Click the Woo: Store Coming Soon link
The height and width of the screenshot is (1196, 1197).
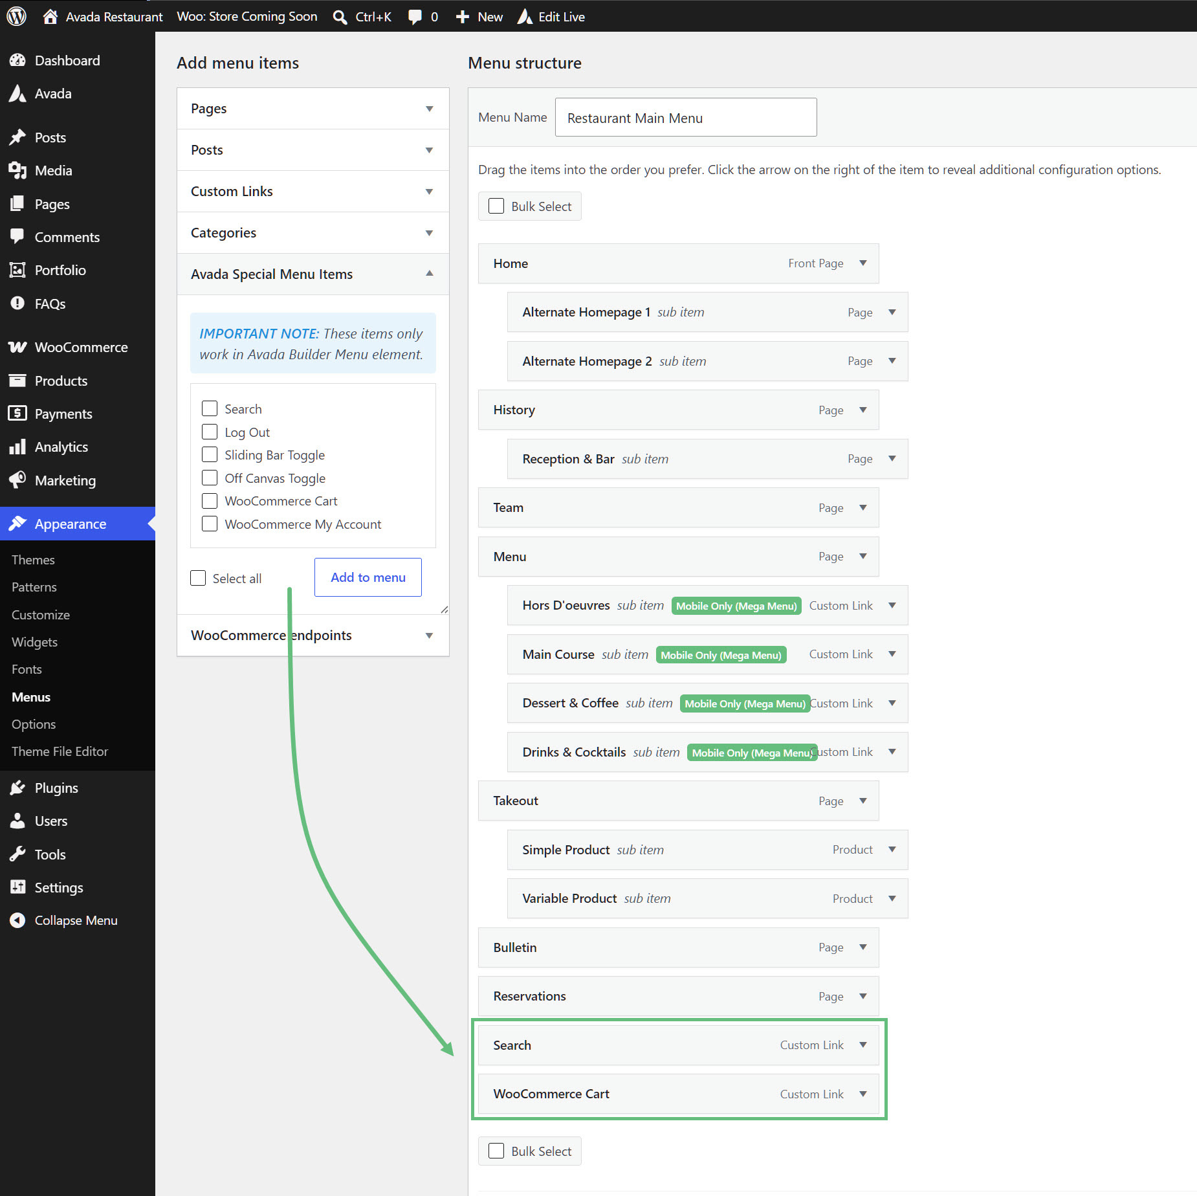[x=247, y=17]
